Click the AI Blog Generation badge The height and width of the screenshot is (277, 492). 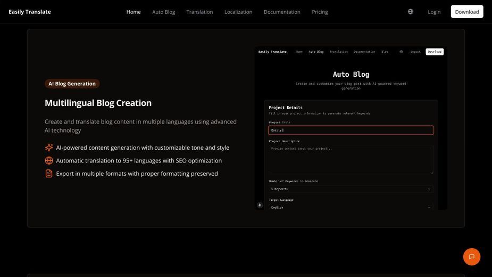72,84
